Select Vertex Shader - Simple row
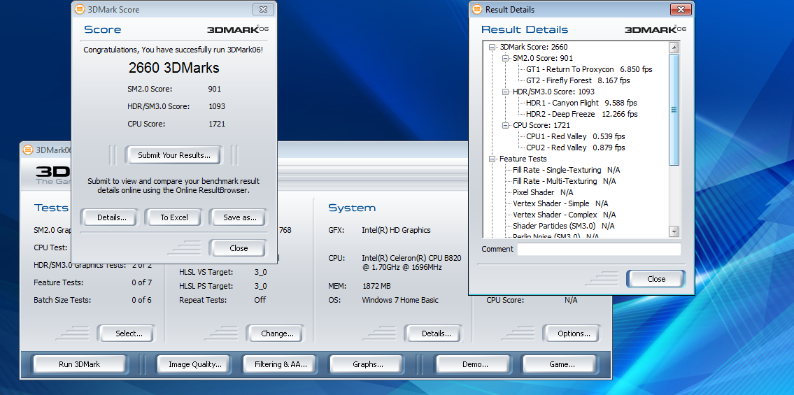 tap(560, 203)
